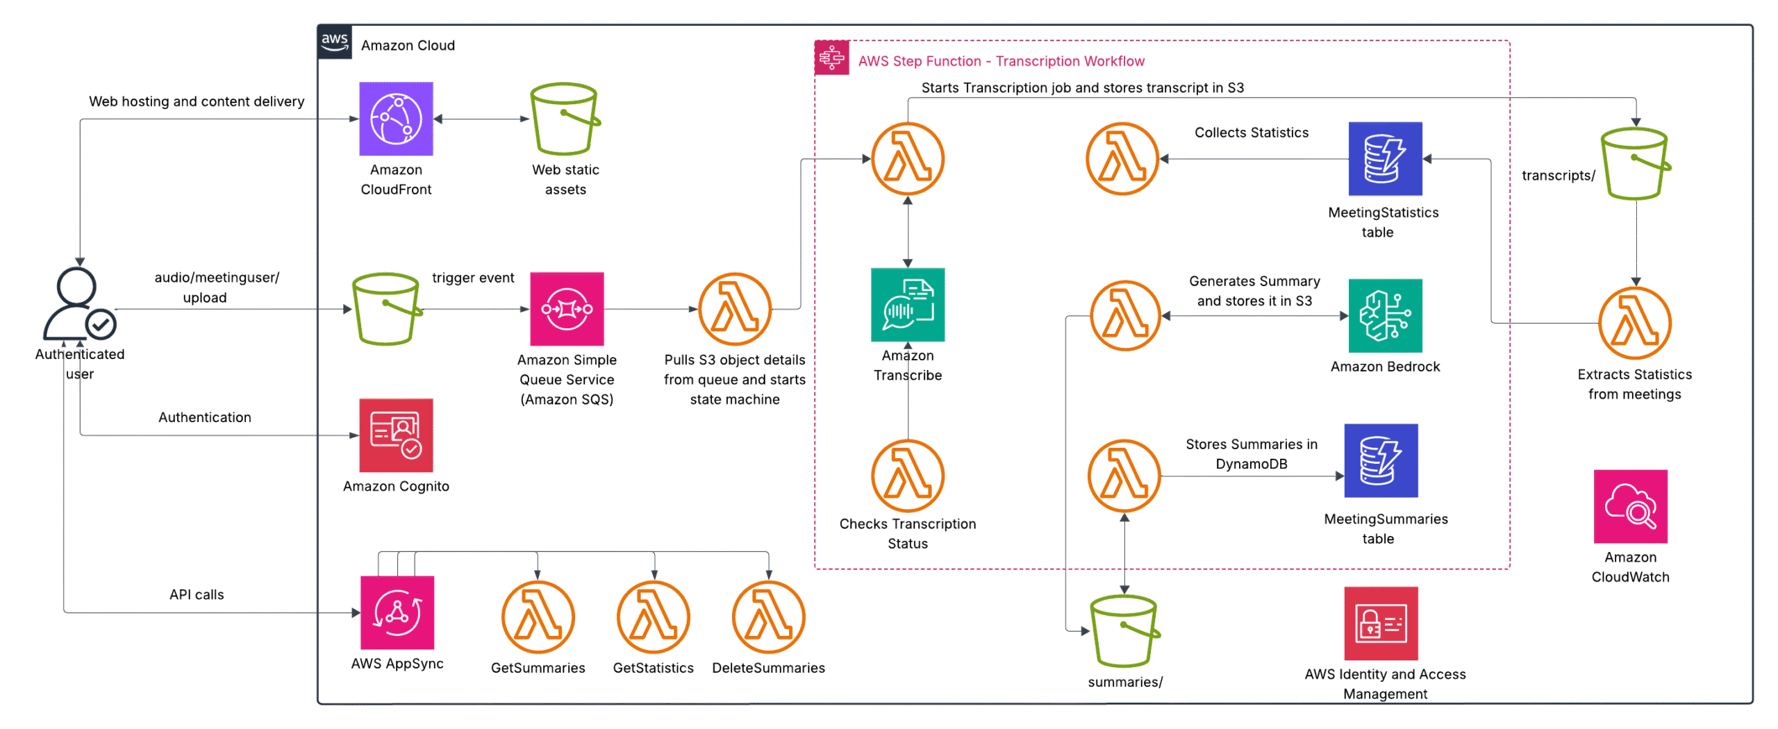Click the Stores Summaries Lambda icon
The height and width of the screenshot is (729, 1778).
click(1124, 476)
